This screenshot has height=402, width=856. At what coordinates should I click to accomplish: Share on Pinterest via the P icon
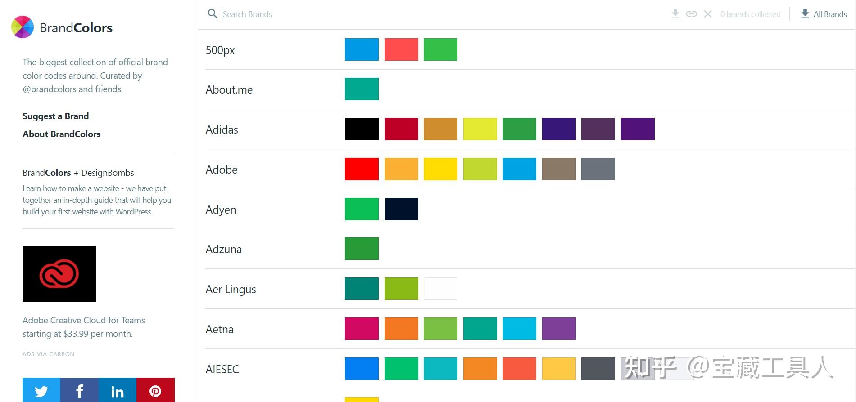[155, 390]
